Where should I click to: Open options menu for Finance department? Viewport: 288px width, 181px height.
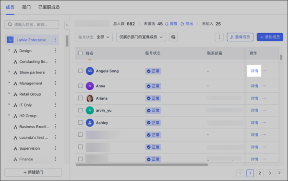pyautogui.click(x=55, y=159)
